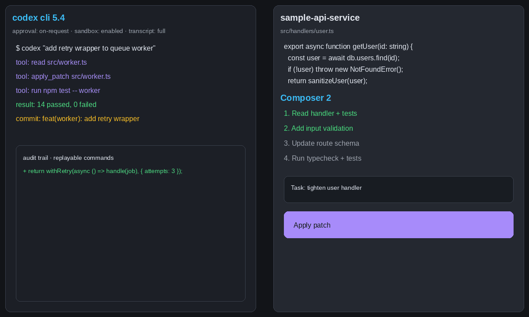Select step '3. Update route schema'
This screenshot has height=317, width=529.
coord(321,143)
